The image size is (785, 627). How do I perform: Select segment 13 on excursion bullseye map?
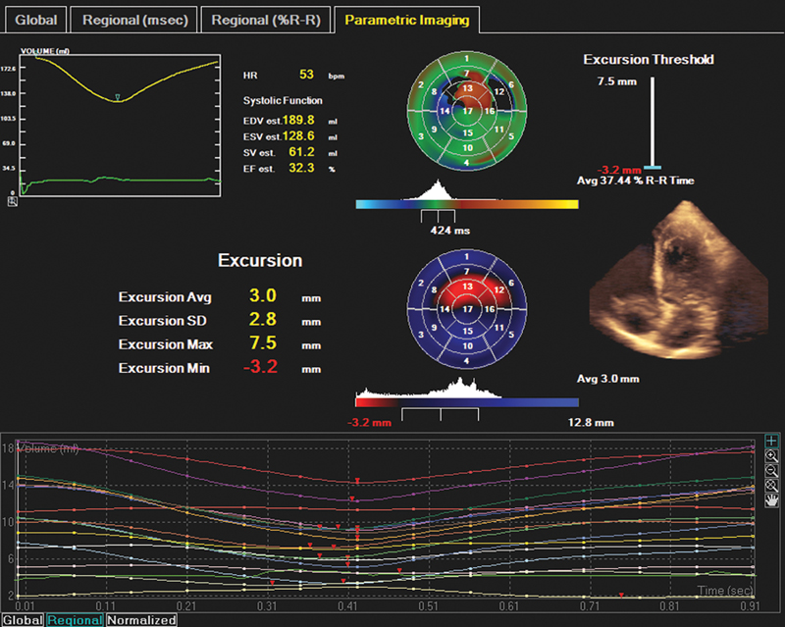click(468, 286)
